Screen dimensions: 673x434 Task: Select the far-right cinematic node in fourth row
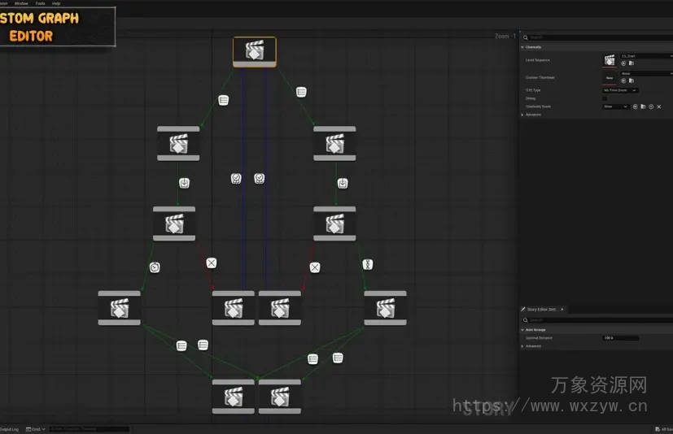click(385, 308)
